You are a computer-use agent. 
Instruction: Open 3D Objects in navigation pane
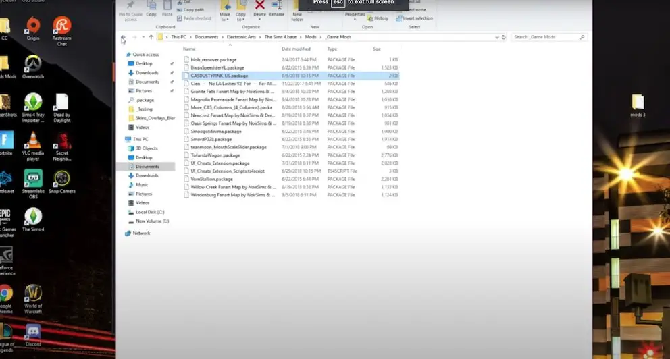(x=146, y=148)
